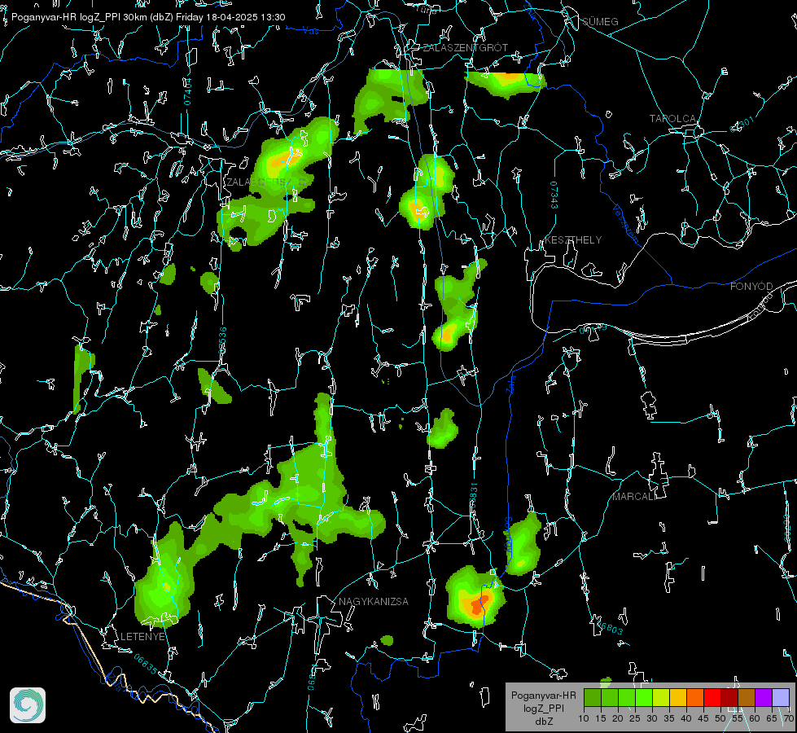Image resolution: width=797 pixels, height=733 pixels.
Task: Click legend tick value 65
Action: coord(772,718)
